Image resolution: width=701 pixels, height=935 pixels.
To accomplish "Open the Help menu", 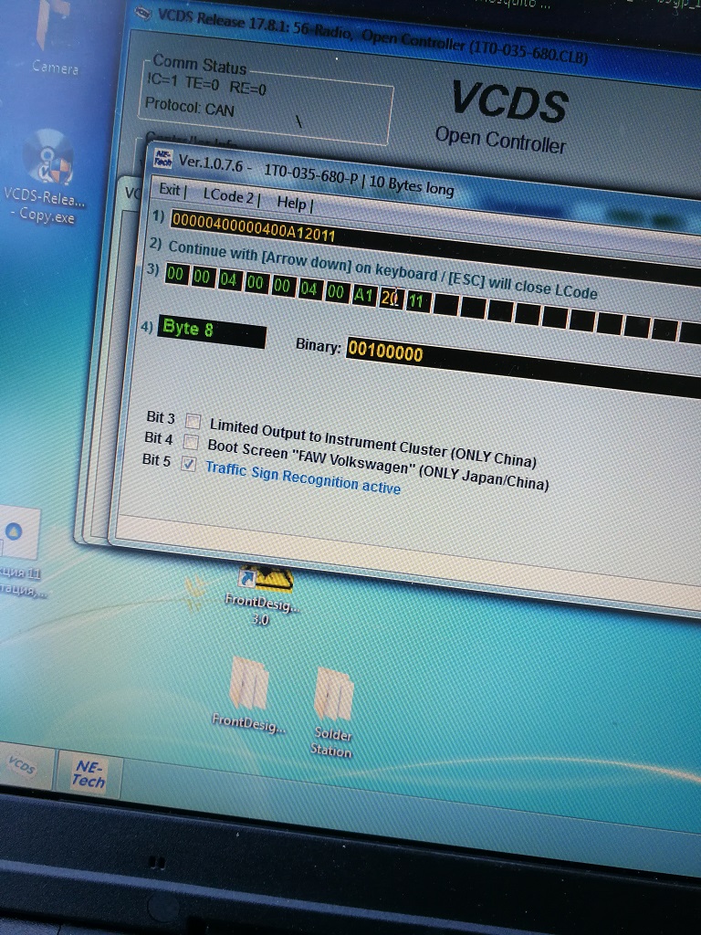I will (x=293, y=203).
